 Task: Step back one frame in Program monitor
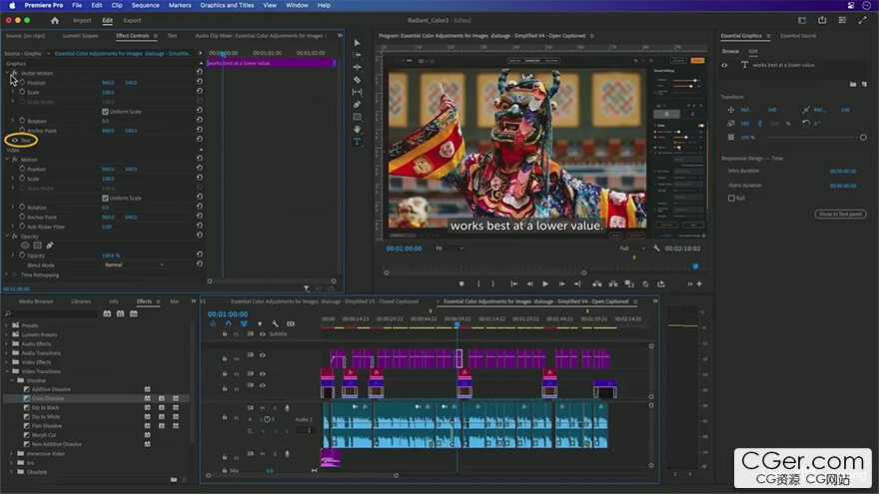529,284
